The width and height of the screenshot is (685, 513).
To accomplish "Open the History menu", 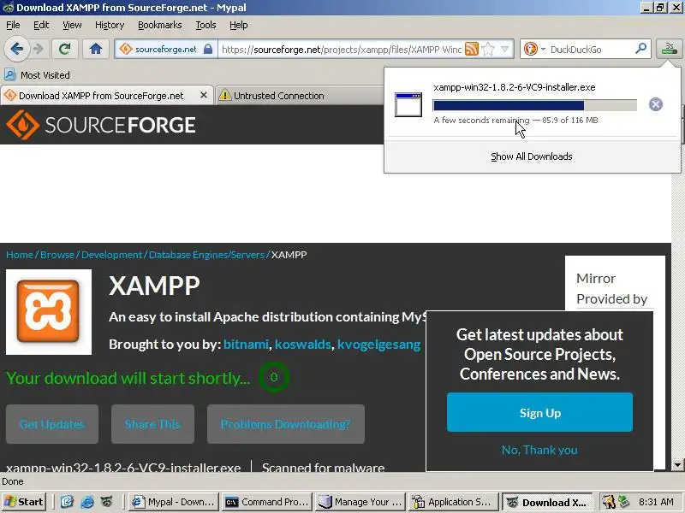I will tap(110, 26).
